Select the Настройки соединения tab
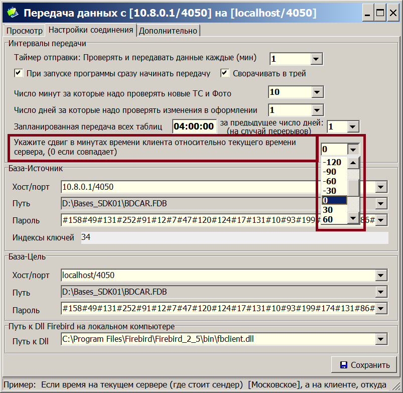This screenshot has width=403, height=393. point(91,30)
